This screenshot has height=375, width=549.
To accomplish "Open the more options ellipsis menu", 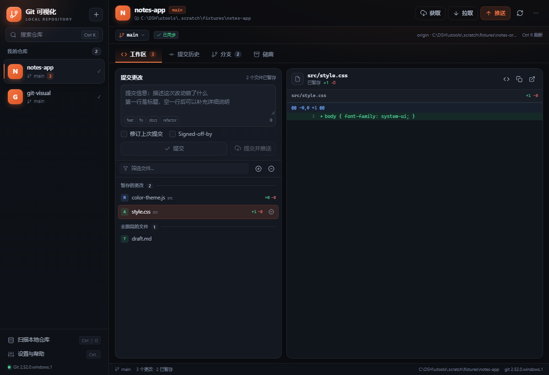I will point(536,13).
